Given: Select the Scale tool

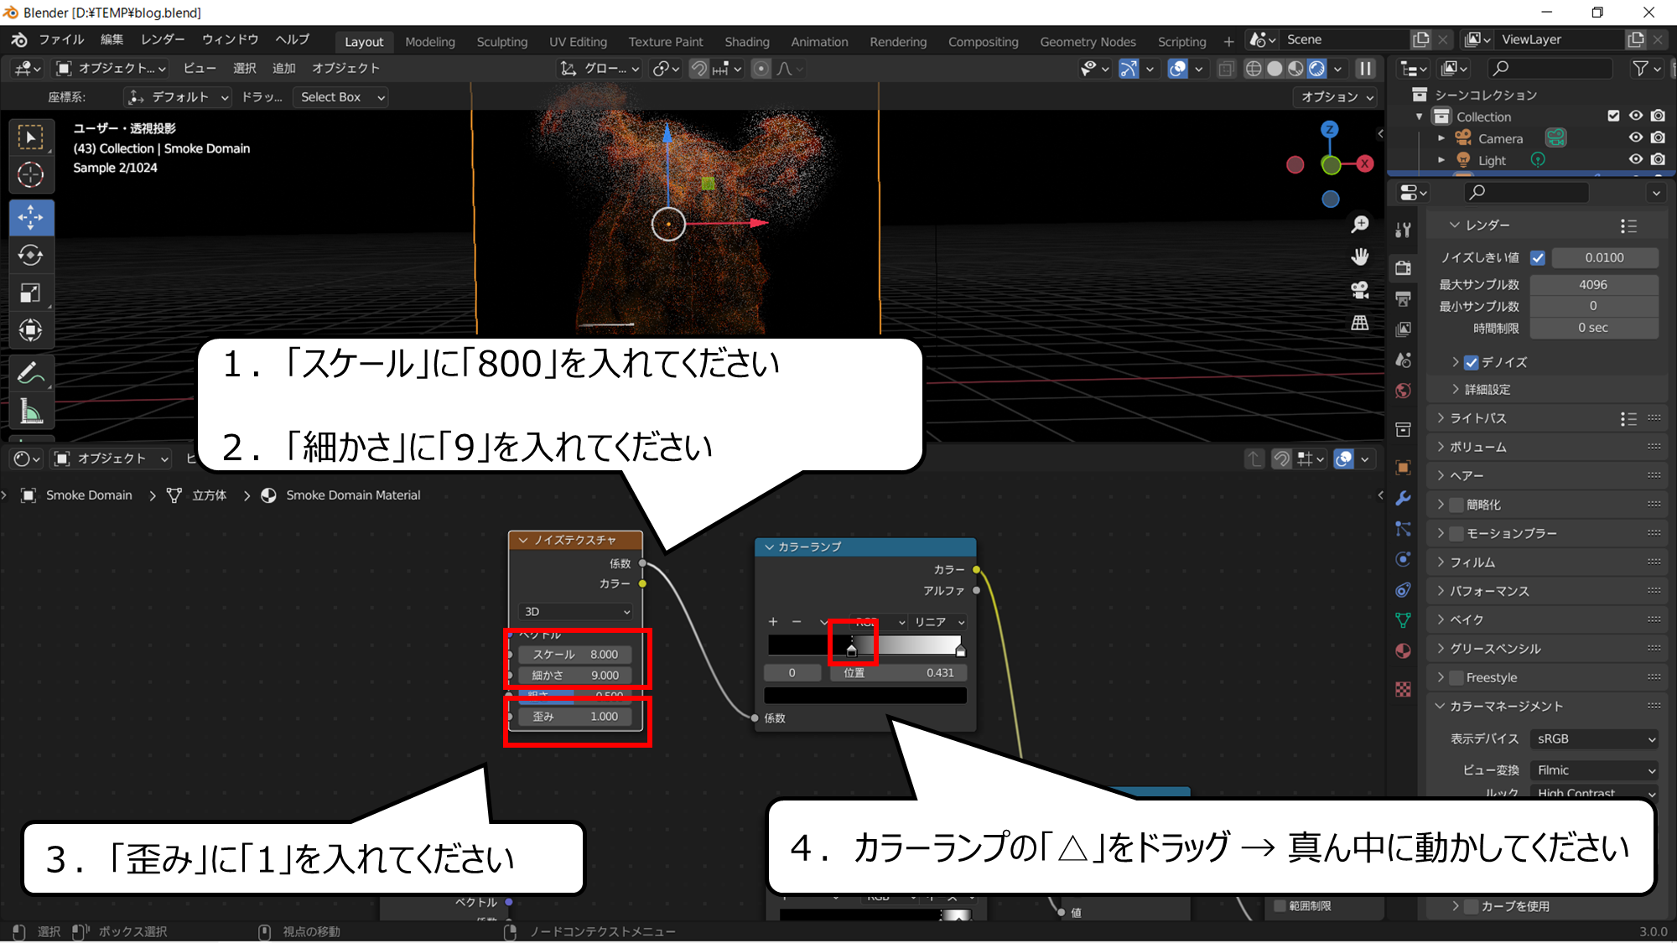Looking at the screenshot, I should click(31, 293).
